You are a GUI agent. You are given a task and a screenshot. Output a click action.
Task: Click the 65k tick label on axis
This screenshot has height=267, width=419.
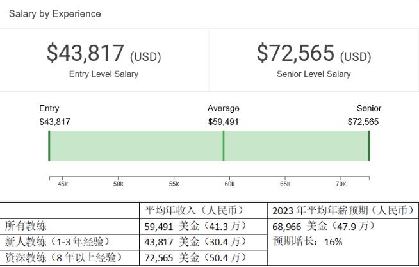pos(284,184)
